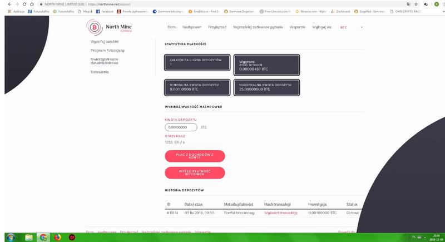
Task: Go back using the browser back arrow
Action: (x=9, y=4)
